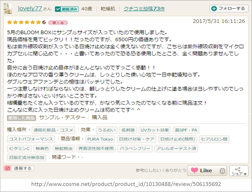Click the gold star rating icons
Screen dimensions: 252x192
point(24,22)
